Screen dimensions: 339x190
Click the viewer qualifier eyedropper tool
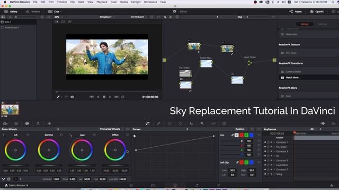click(58, 97)
